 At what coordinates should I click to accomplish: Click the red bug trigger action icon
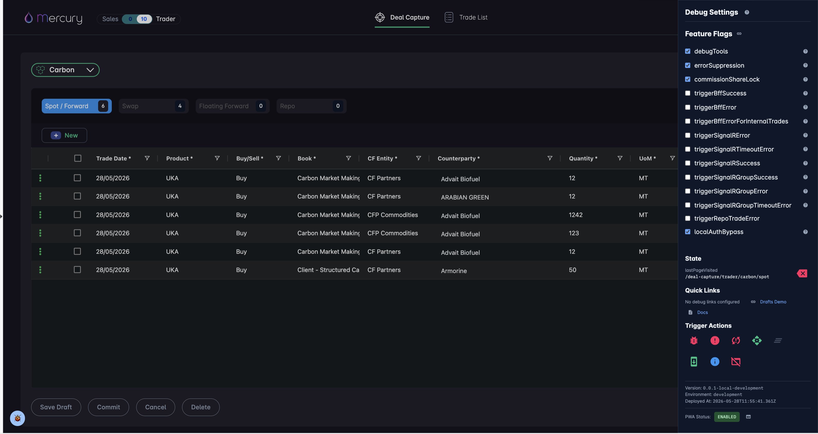coord(694,340)
